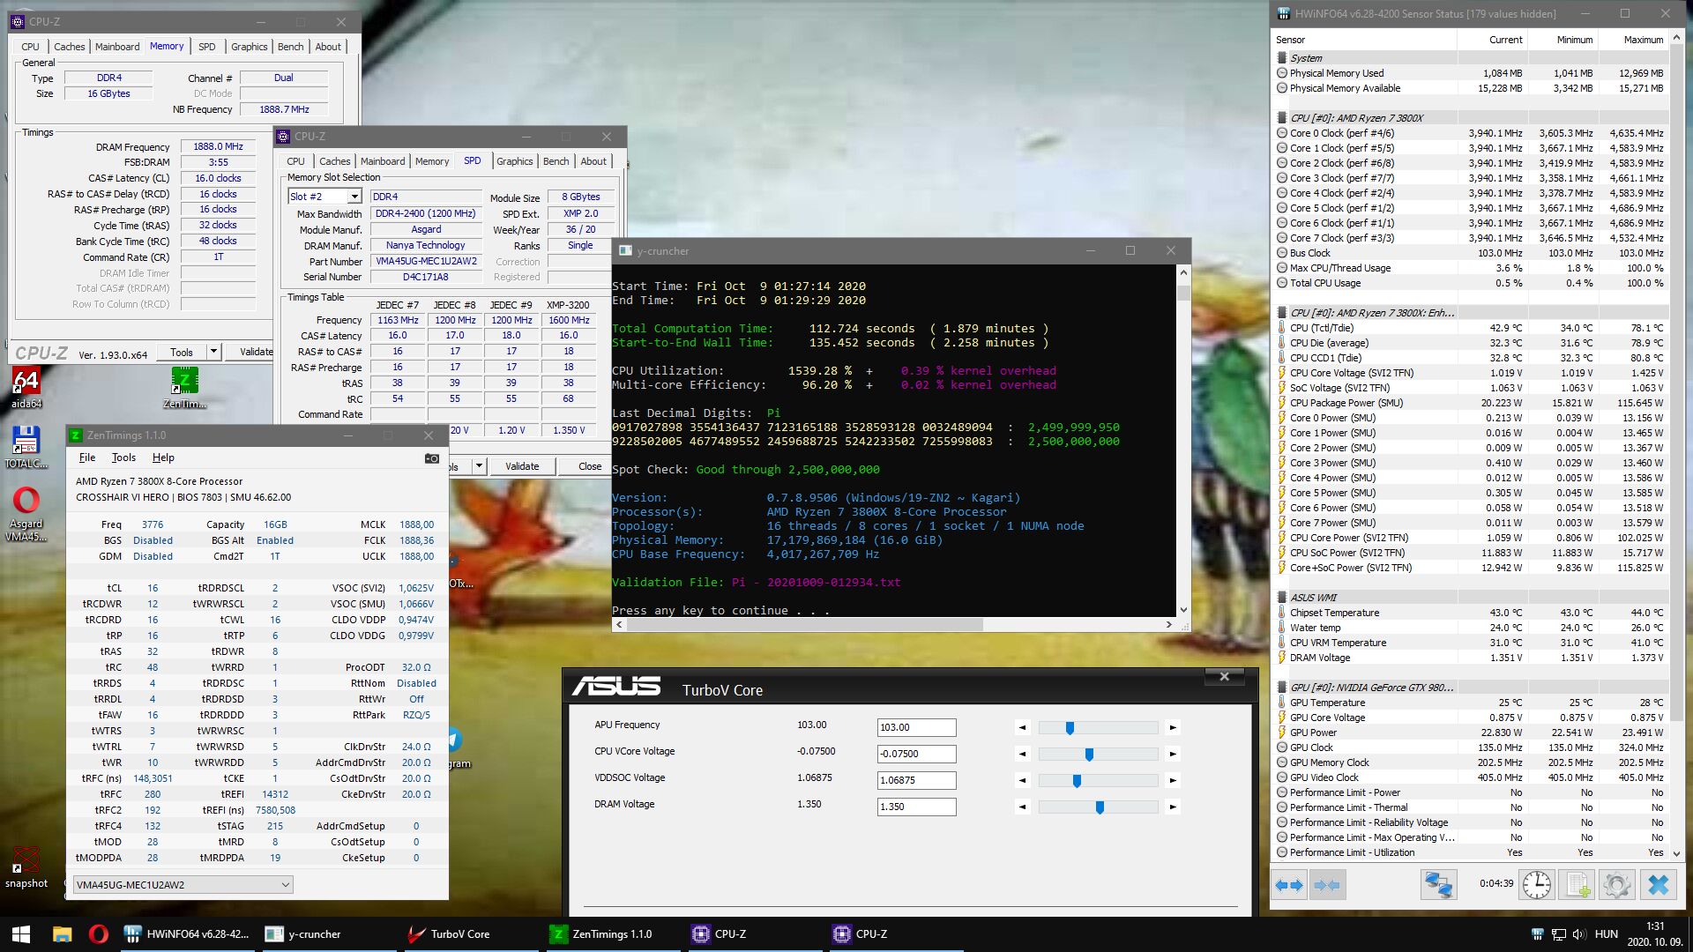Viewport: 1693px width, 952px height.
Task: Select the Water temp sensor row
Action: click(x=1470, y=628)
